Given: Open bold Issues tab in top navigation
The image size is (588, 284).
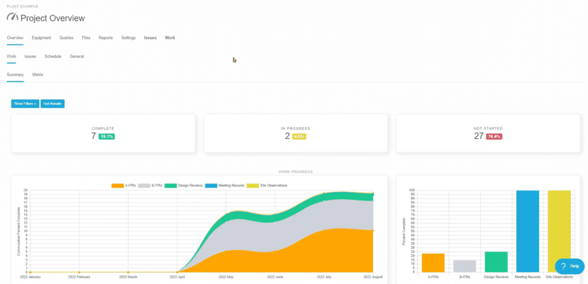Looking at the screenshot, I should 150,38.
